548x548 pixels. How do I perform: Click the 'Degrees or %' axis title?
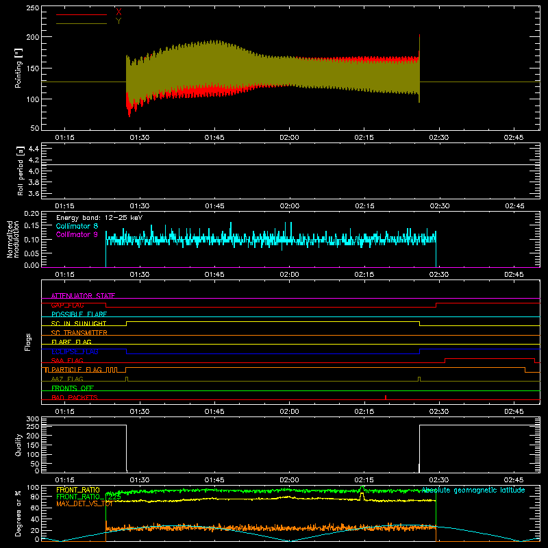click(18, 513)
